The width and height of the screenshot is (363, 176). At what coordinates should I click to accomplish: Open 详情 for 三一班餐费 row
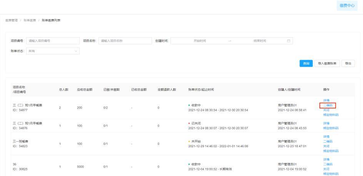click(x=326, y=137)
